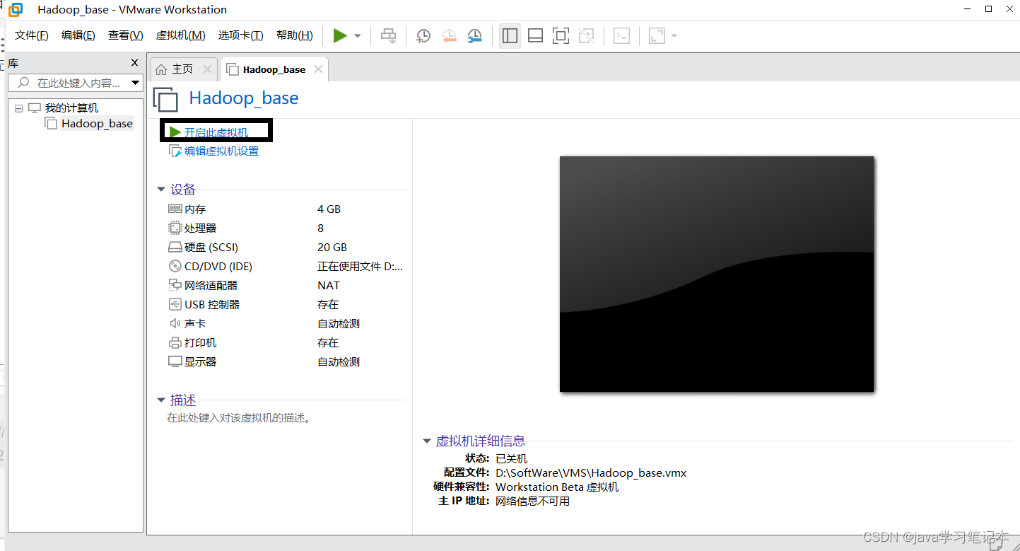
Task: Open the library search dropdown arrow
Action: tap(136, 83)
